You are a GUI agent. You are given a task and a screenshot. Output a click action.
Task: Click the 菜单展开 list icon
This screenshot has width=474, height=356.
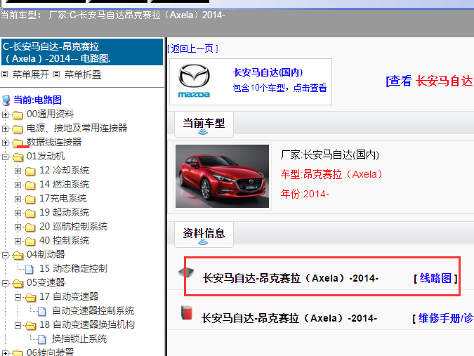[4, 74]
